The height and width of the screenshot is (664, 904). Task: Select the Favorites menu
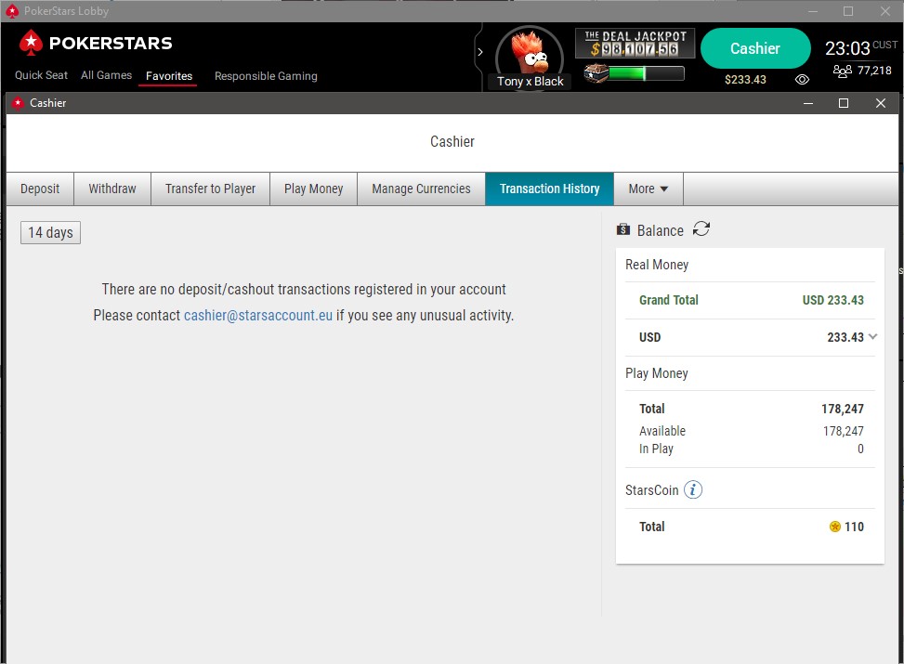pyautogui.click(x=169, y=76)
